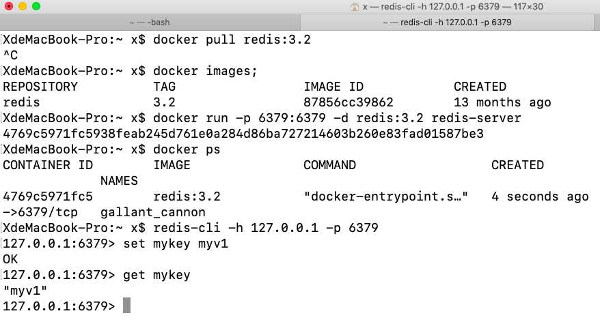Click the "13 months ago" created value
600x322 pixels.
coord(502,102)
